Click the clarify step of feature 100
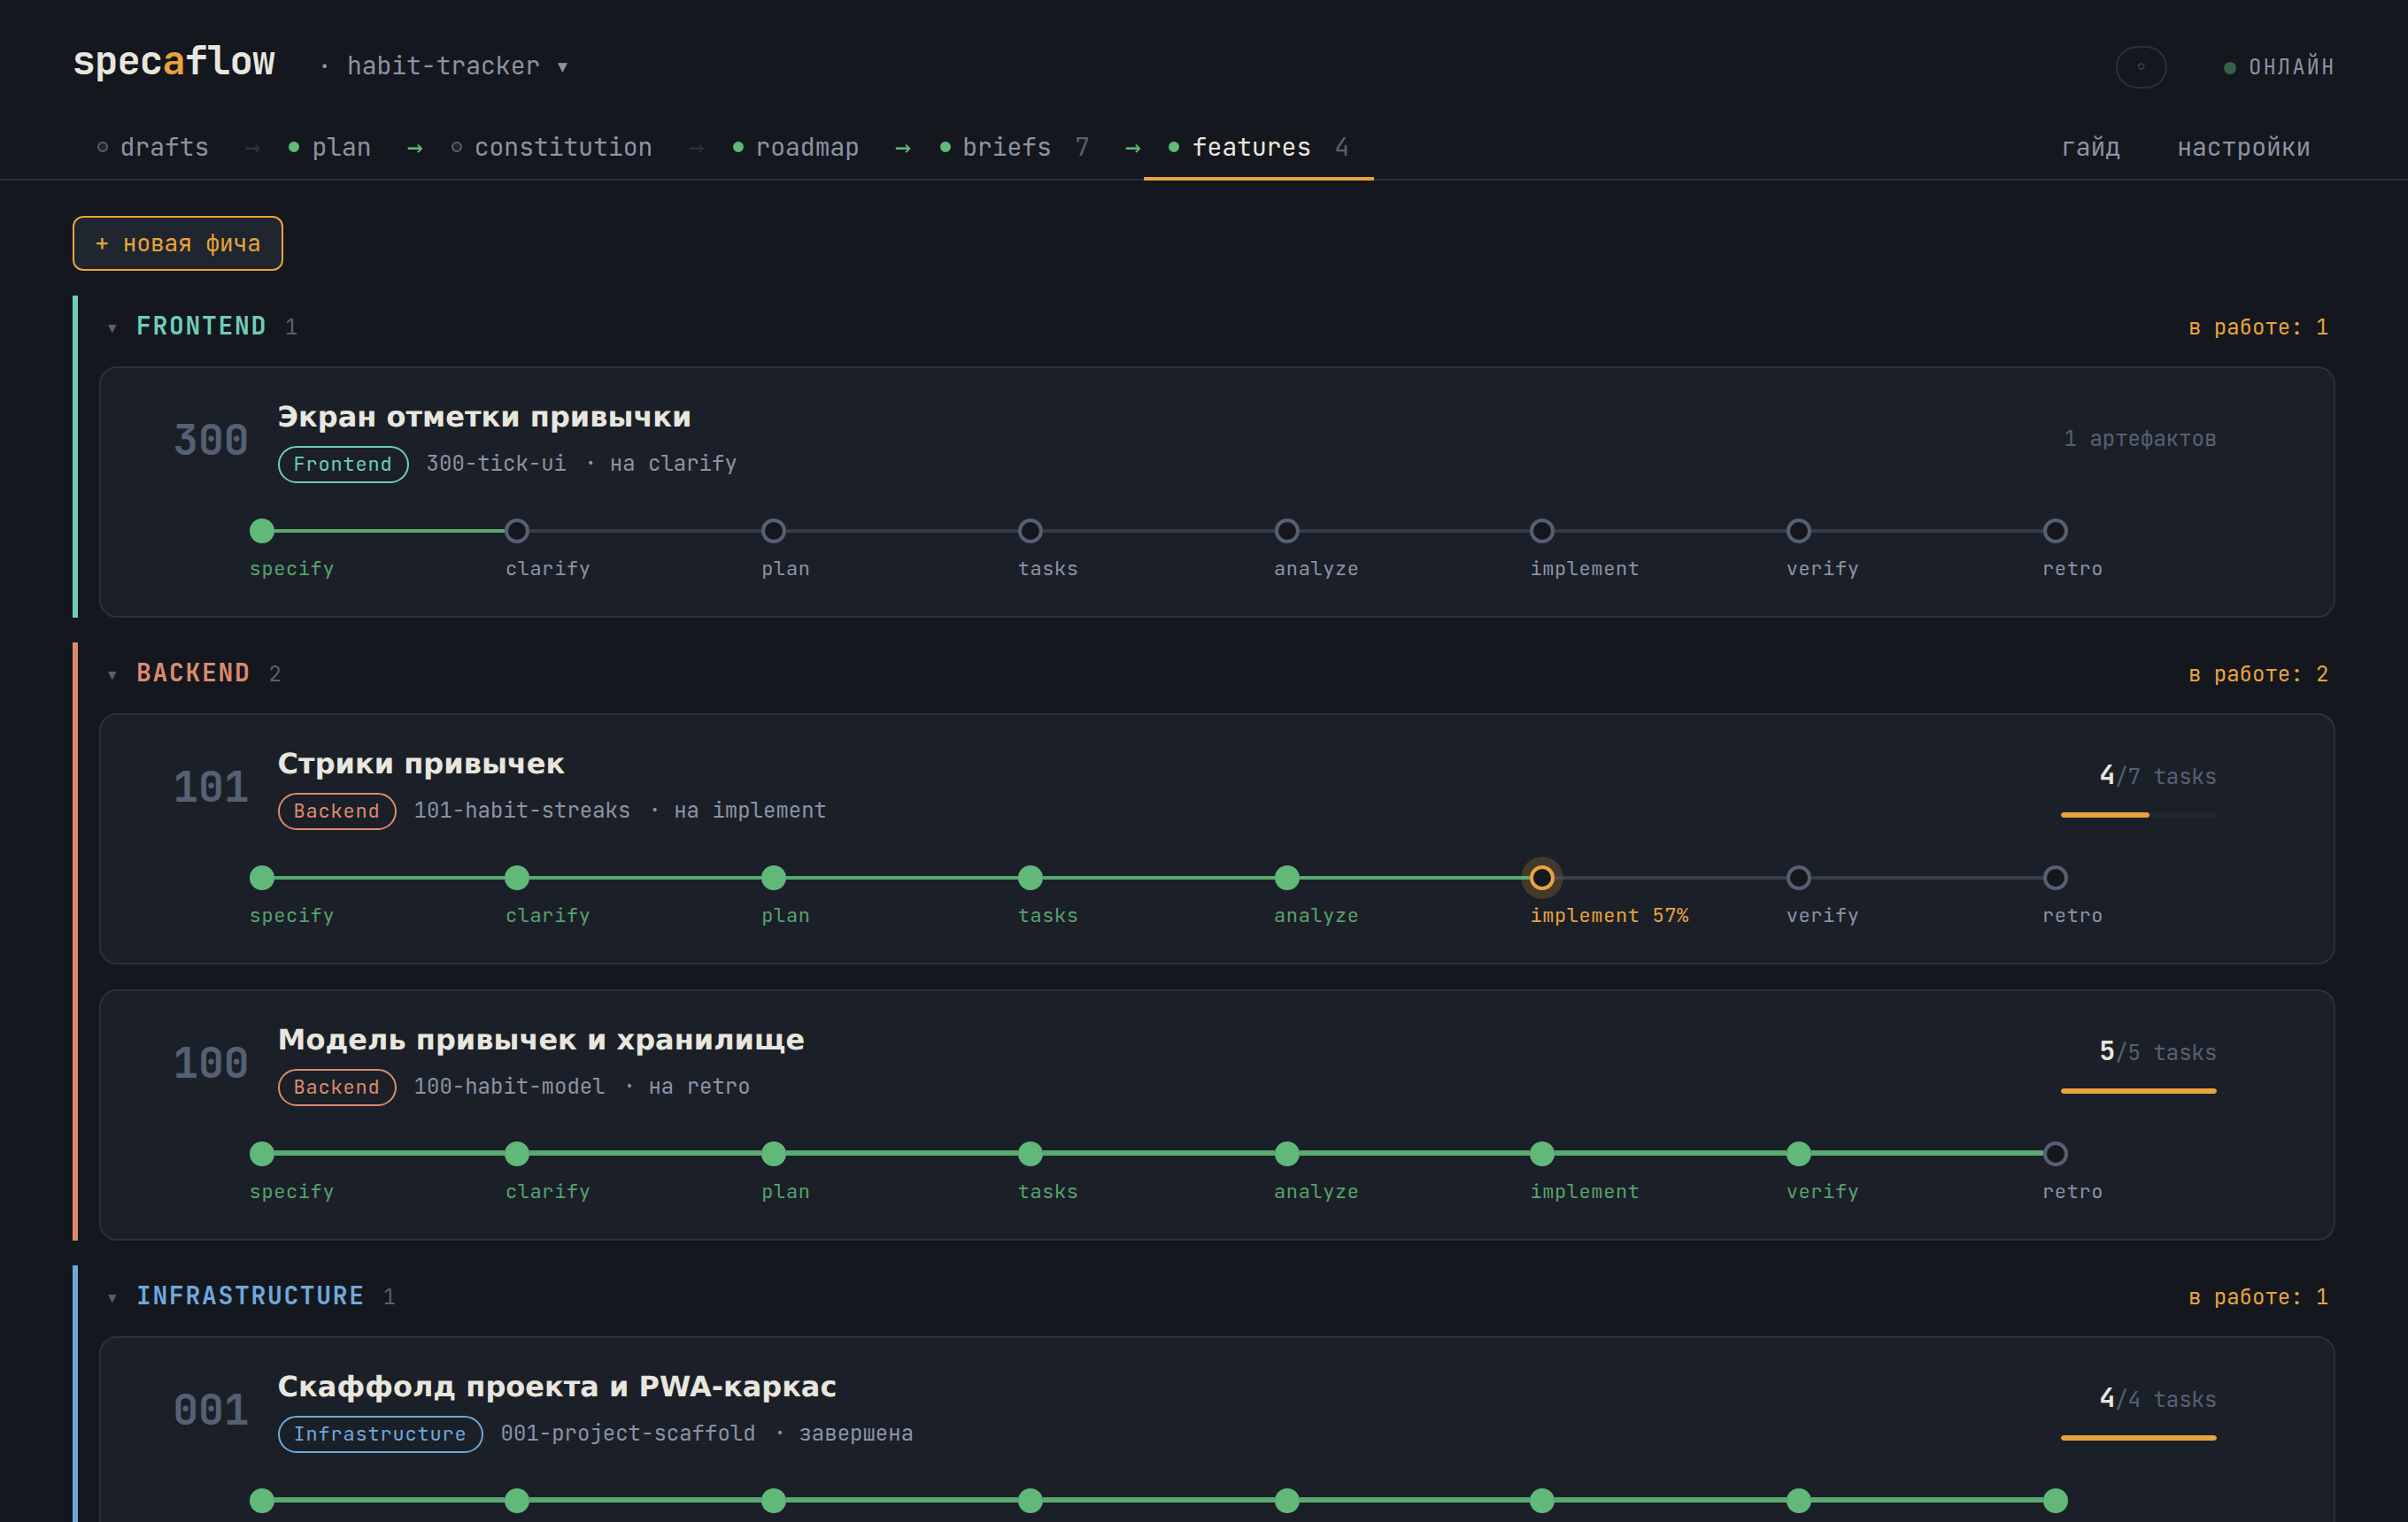The height and width of the screenshot is (1522, 2408). [517, 1153]
